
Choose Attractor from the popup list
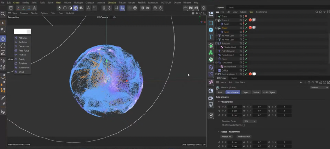click(23, 38)
